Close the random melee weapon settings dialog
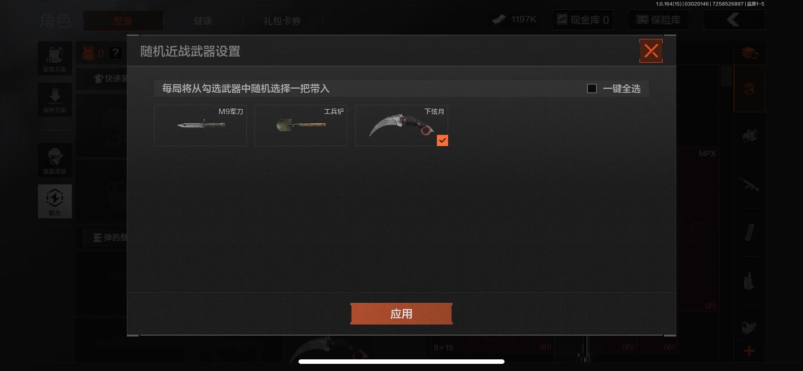 click(651, 51)
